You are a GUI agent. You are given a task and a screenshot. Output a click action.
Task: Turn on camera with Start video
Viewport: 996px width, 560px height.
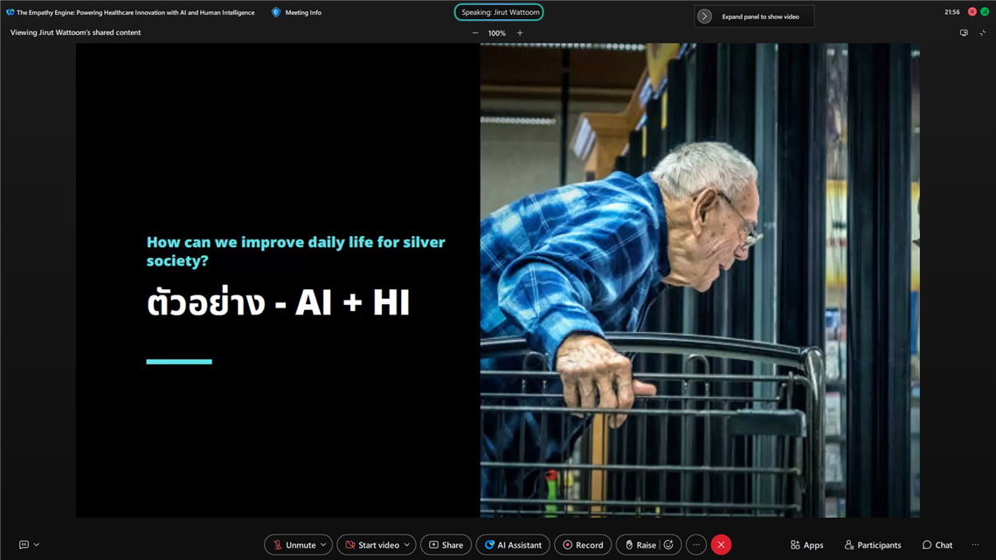(370, 545)
